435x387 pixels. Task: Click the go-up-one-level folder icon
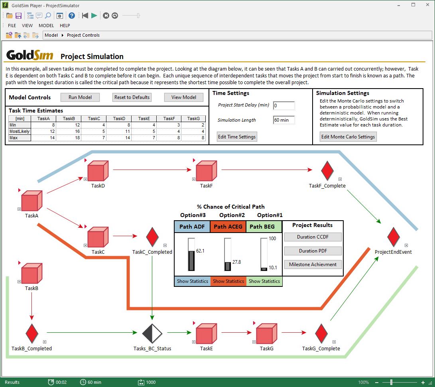[18, 35]
